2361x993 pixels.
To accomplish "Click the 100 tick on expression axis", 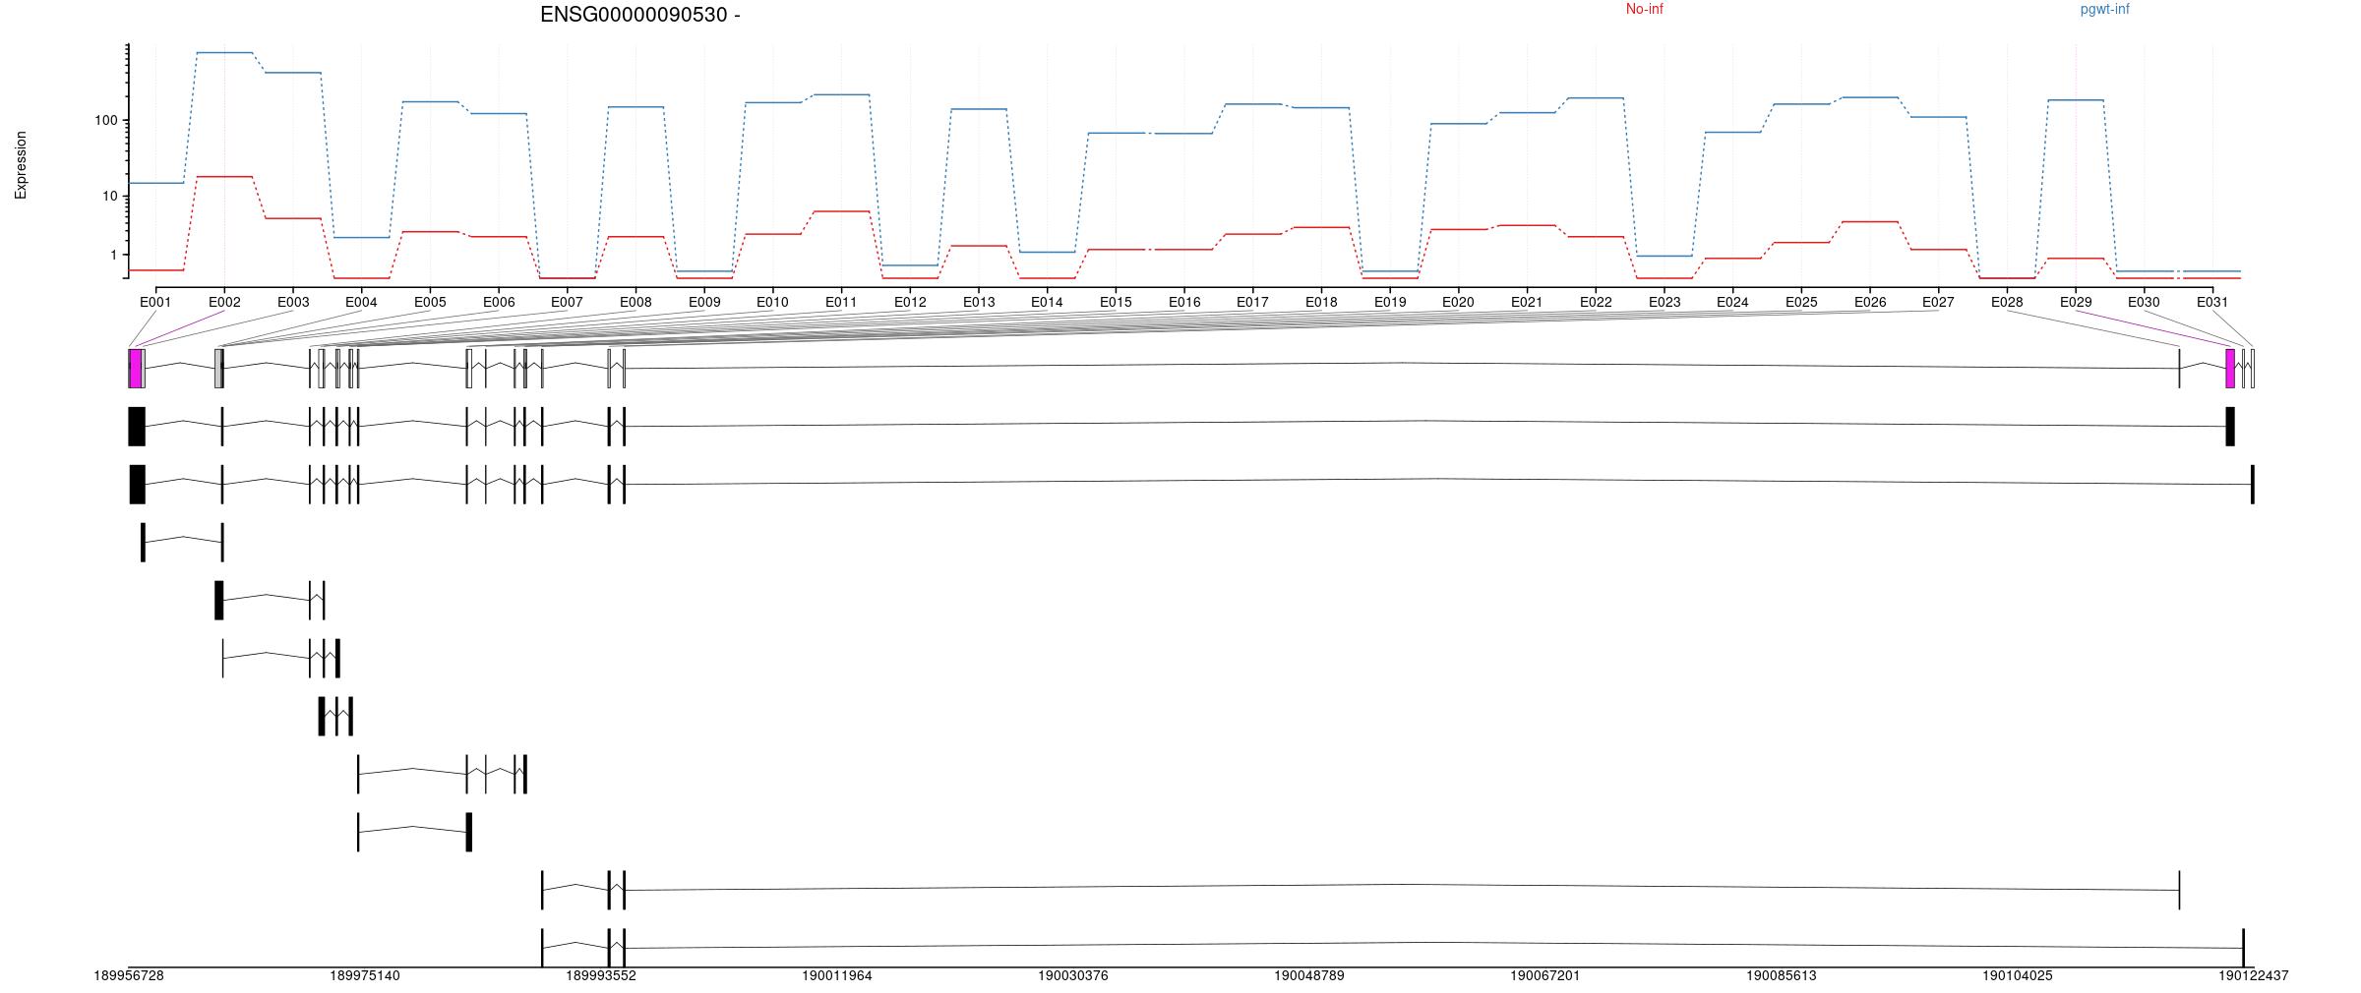I will pyautogui.click(x=105, y=121).
